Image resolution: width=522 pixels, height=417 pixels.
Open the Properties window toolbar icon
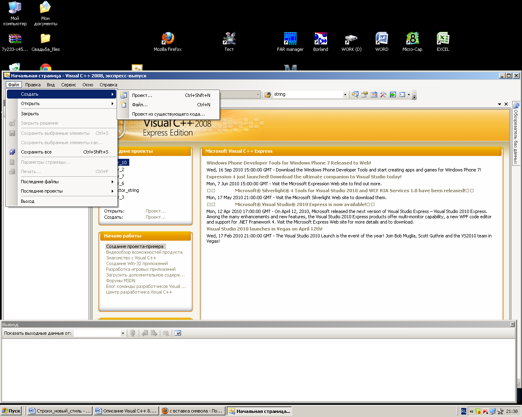click(x=365, y=94)
